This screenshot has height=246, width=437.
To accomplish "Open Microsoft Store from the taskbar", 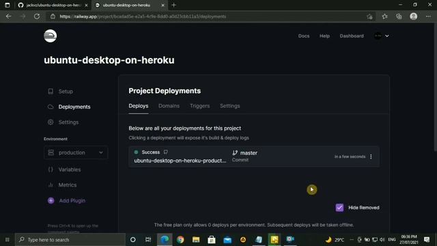I will pyautogui.click(x=212, y=240).
